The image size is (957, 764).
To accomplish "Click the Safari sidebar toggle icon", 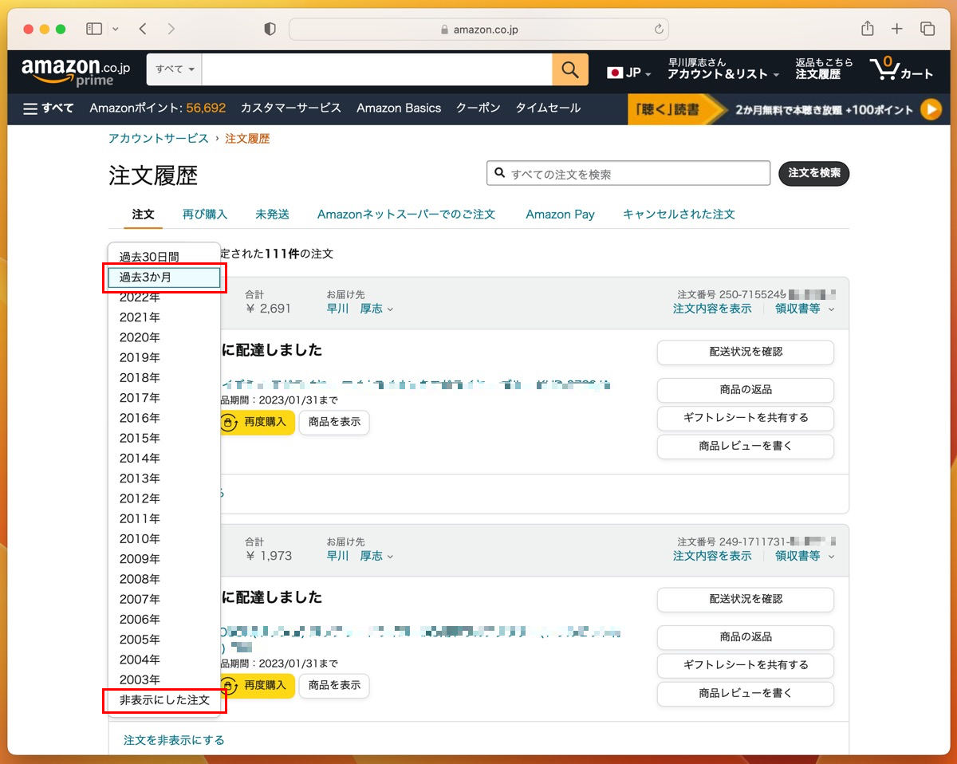I will 94,29.
